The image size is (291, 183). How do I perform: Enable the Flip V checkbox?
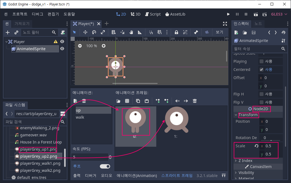point(262,102)
